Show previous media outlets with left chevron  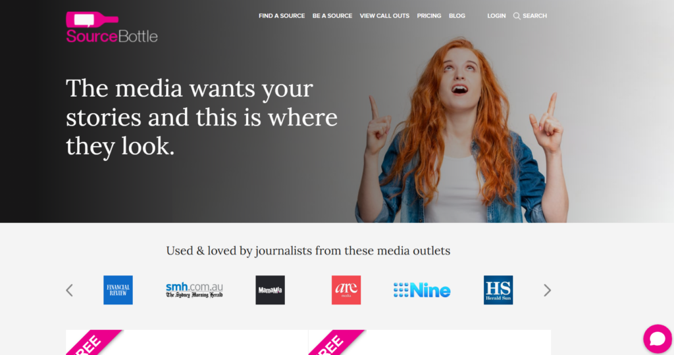[x=70, y=290]
